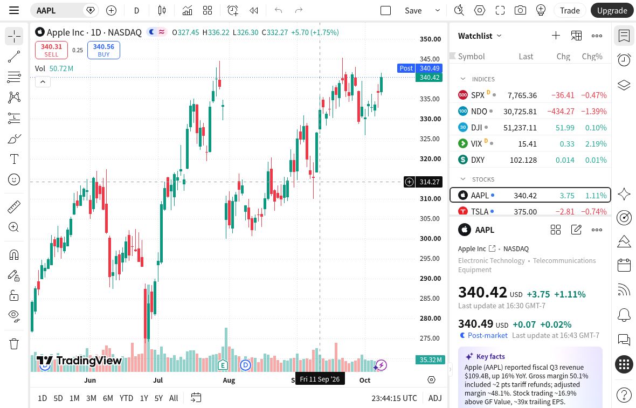This screenshot has height=408, width=636.
Task: Click the Upgrade button
Action: click(x=612, y=11)
